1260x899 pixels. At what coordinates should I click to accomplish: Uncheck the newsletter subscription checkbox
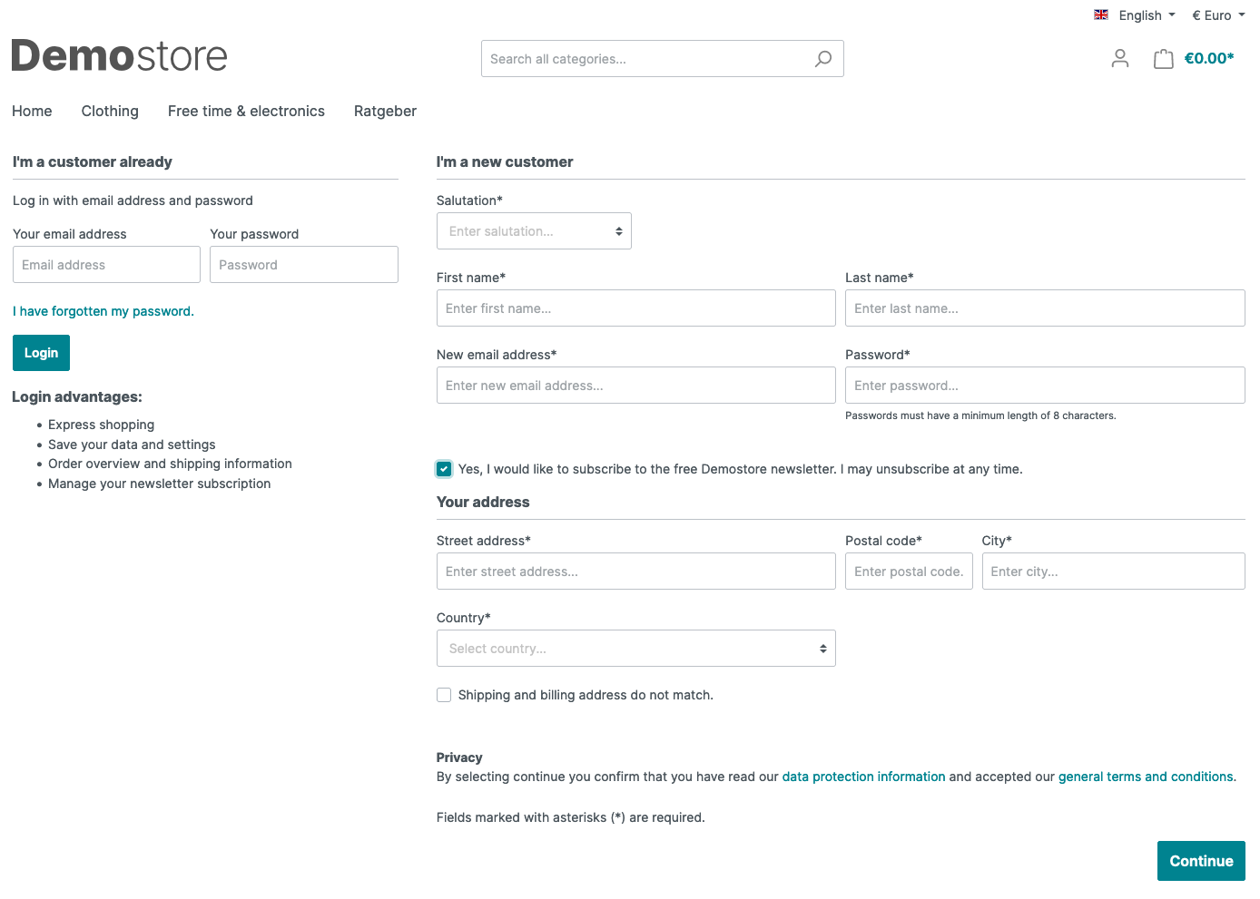[x=444, y=469]
